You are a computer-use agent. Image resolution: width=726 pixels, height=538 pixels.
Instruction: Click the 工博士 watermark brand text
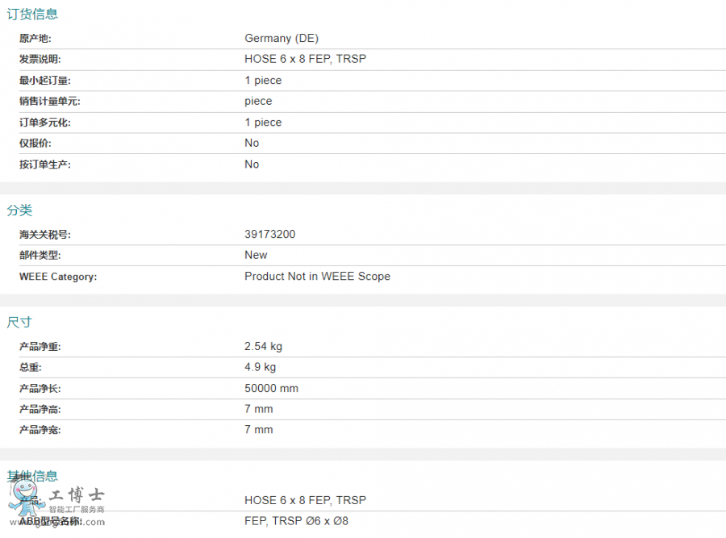77,495
